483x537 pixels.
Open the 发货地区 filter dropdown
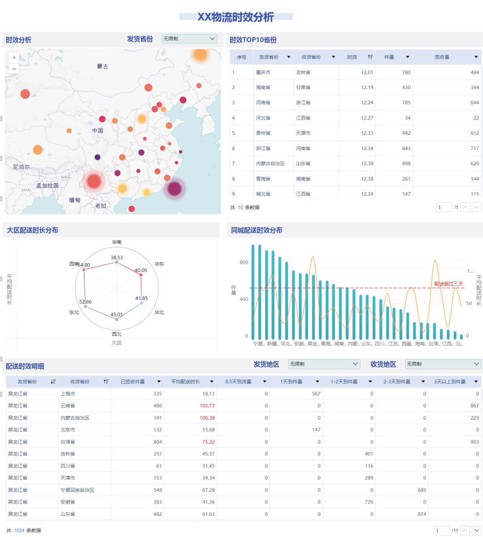tap(324, 364)
